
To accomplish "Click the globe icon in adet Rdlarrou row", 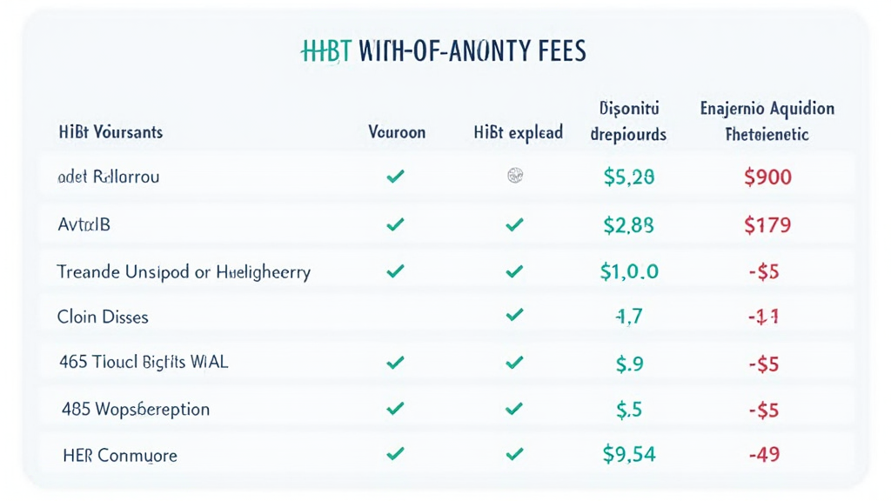I will point(514,177).
